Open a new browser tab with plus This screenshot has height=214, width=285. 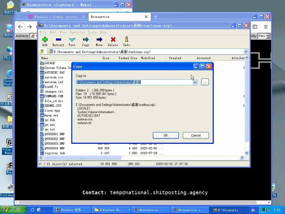(156, 17)
